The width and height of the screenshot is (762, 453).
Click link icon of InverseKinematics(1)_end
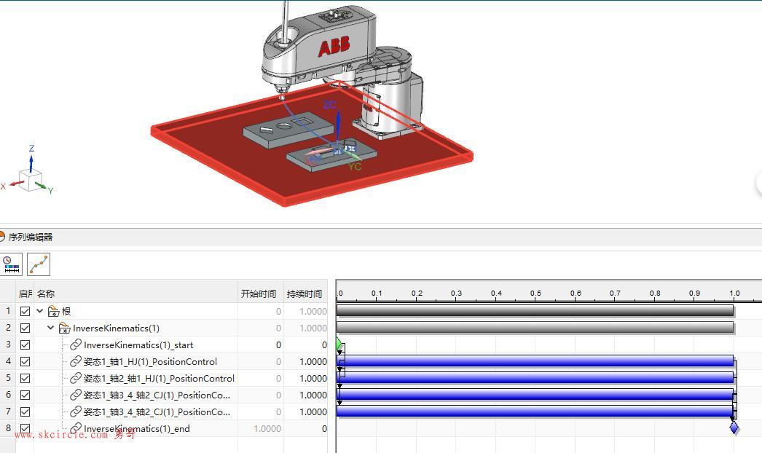pyautogui.click(x=76, y=429)
